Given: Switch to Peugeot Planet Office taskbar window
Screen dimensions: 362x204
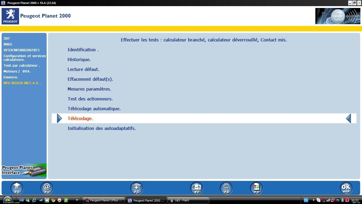Looking at the screenshot, I should pyautogui.click(x=104, y=200).
